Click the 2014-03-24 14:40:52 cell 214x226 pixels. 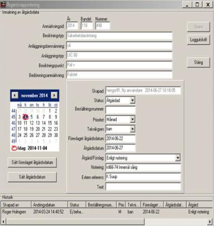[48, 212]
